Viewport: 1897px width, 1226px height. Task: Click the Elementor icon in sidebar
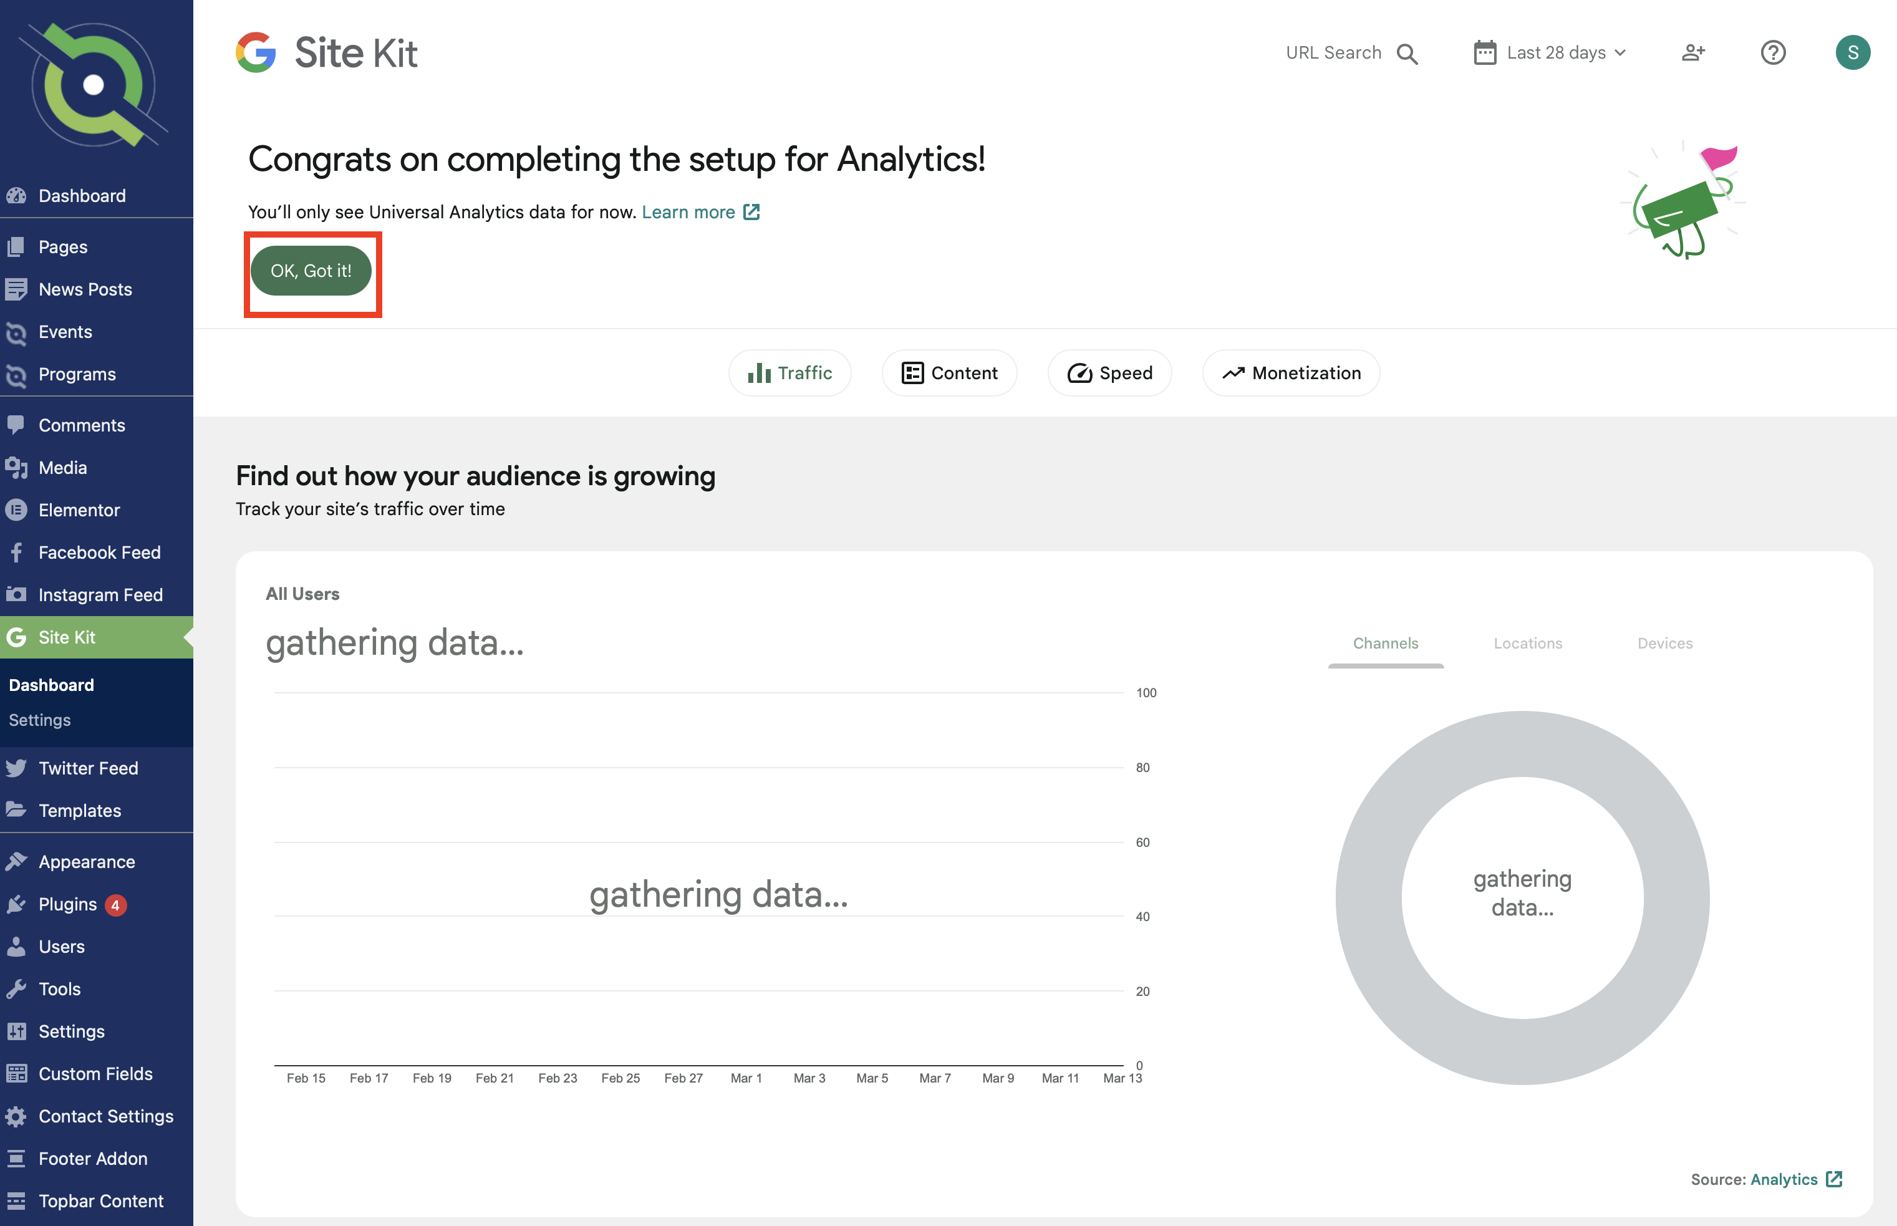tap(16, 509)
